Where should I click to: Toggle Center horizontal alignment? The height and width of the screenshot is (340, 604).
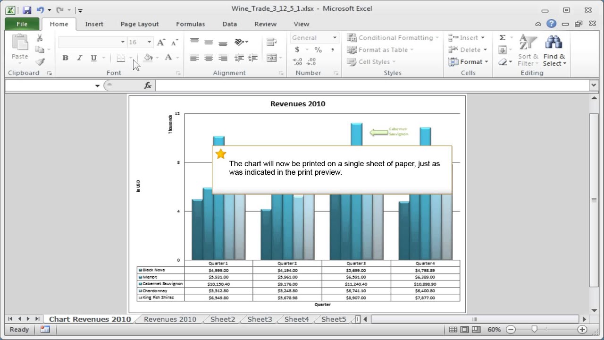[x=209, y=58]
